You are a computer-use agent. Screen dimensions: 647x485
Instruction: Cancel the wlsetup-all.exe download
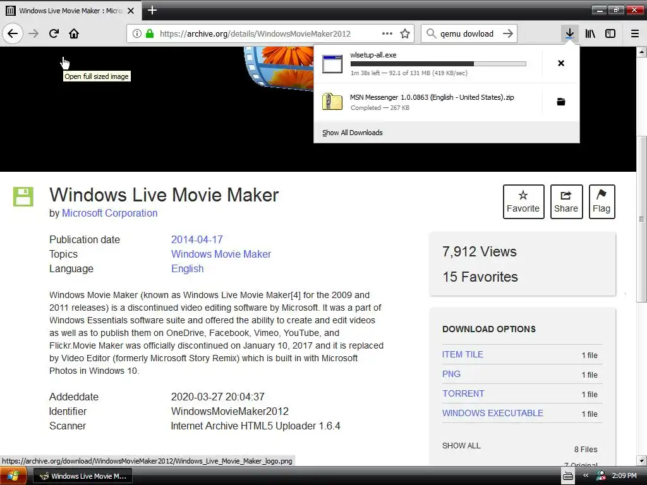click(561, 63)
